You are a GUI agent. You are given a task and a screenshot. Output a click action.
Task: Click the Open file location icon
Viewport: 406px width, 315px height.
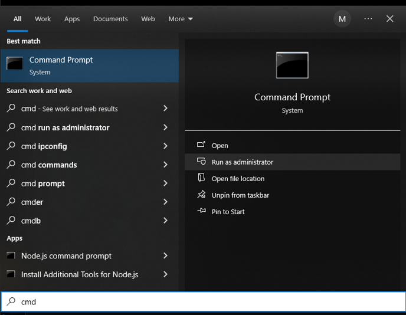coord(201,178)
